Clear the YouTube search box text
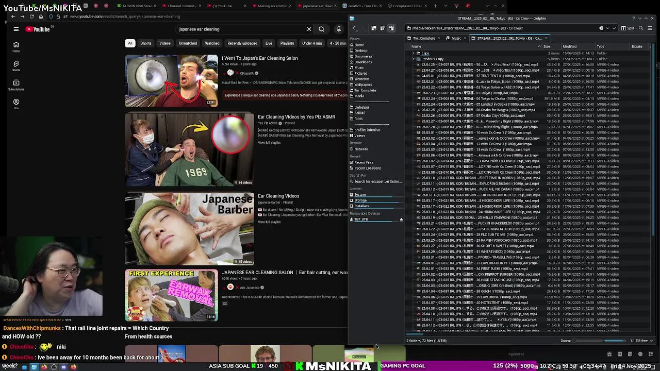Screen dimensions: 660x371 (x=309, y=29)
